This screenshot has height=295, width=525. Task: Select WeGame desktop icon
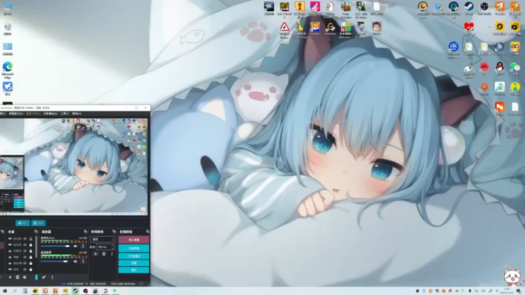[x=331, y=28]
